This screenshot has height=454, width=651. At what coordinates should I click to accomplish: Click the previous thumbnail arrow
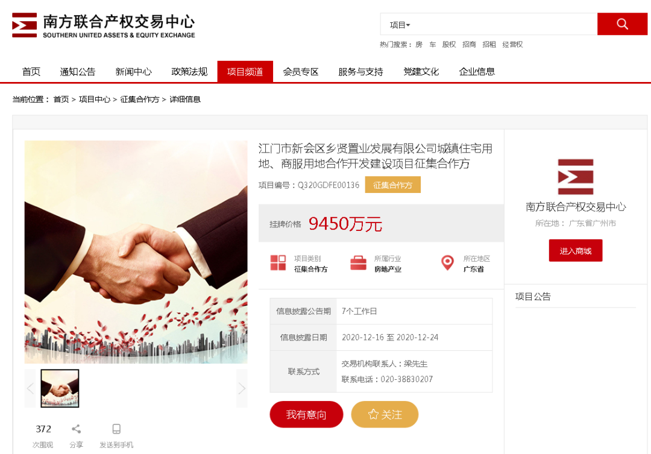click(x=30, y=388)
